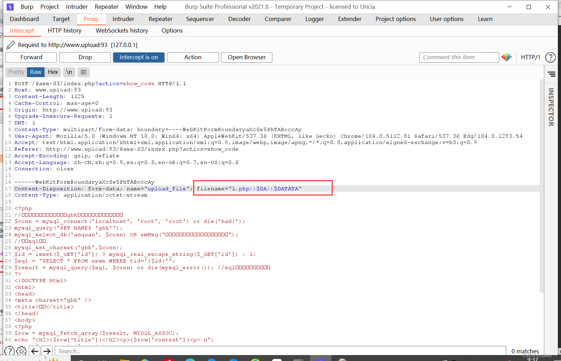Click the mysql_set_charset('gbk',$conn) line
Screen dimensions: 561x361
click(68, 247)
